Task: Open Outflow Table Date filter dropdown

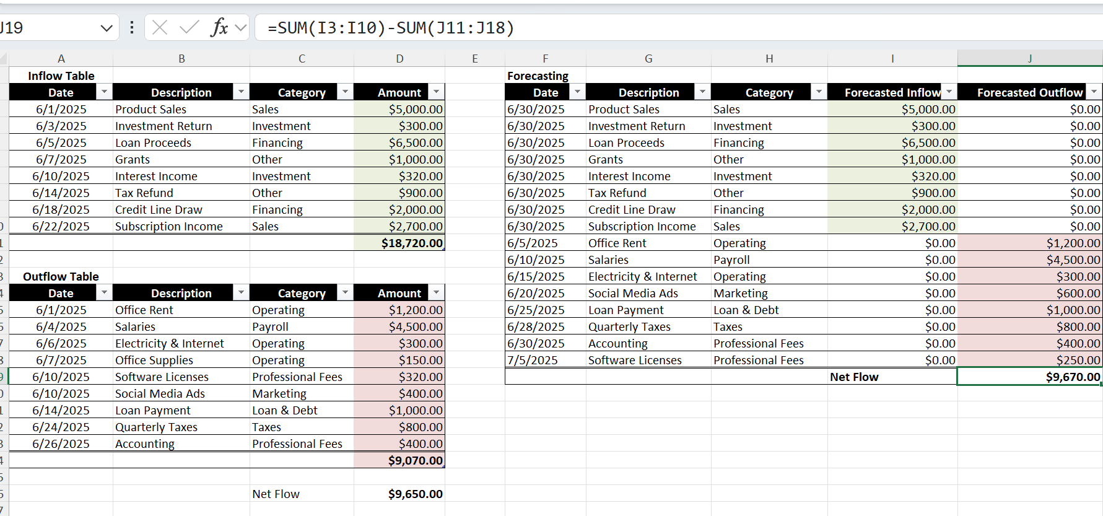Action: [x=105, y=292]
